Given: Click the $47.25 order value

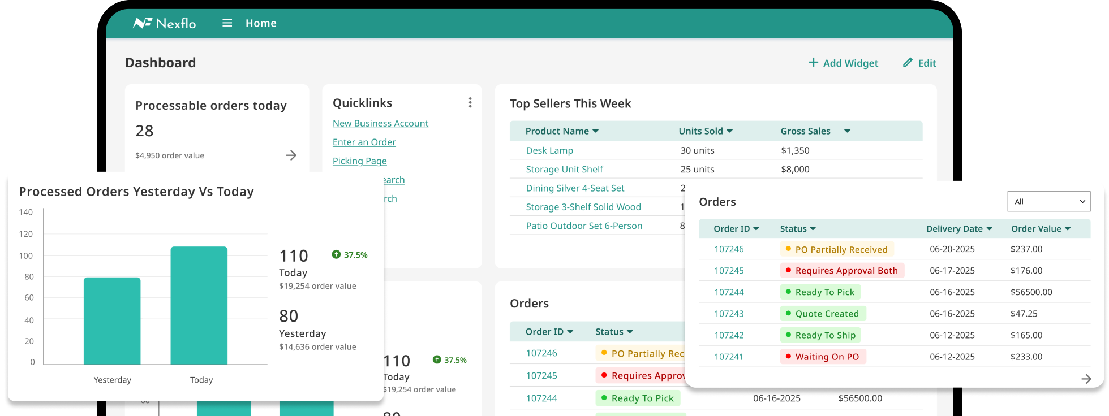Looking at the screenshot, I should click(1024, 314).
